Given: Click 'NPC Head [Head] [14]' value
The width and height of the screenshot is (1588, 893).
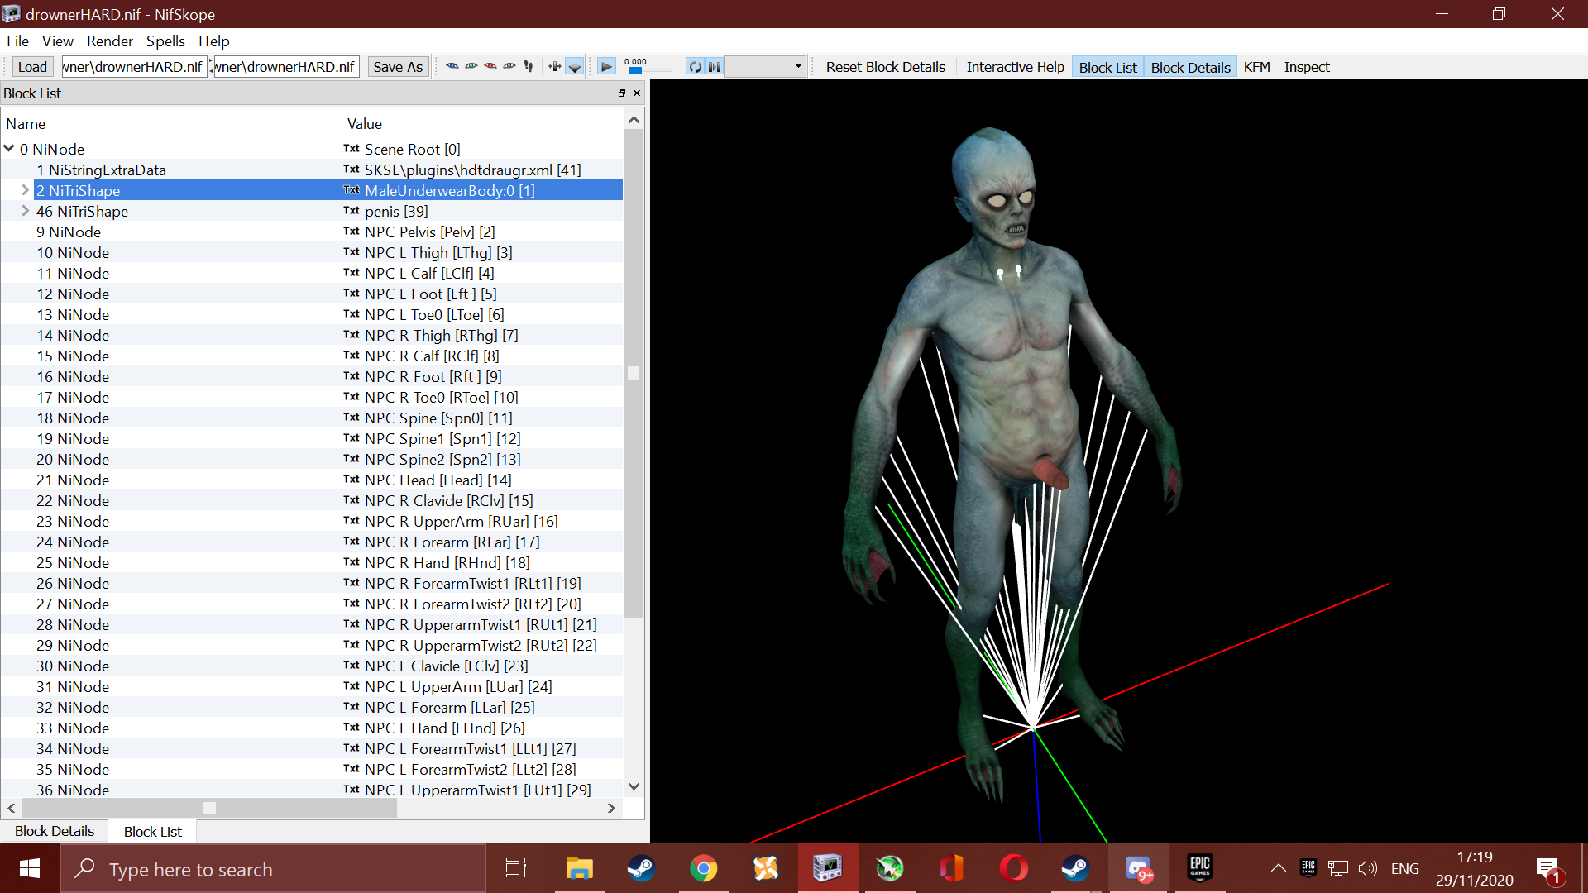Looking at the screenshot, I should click(438, 480).
